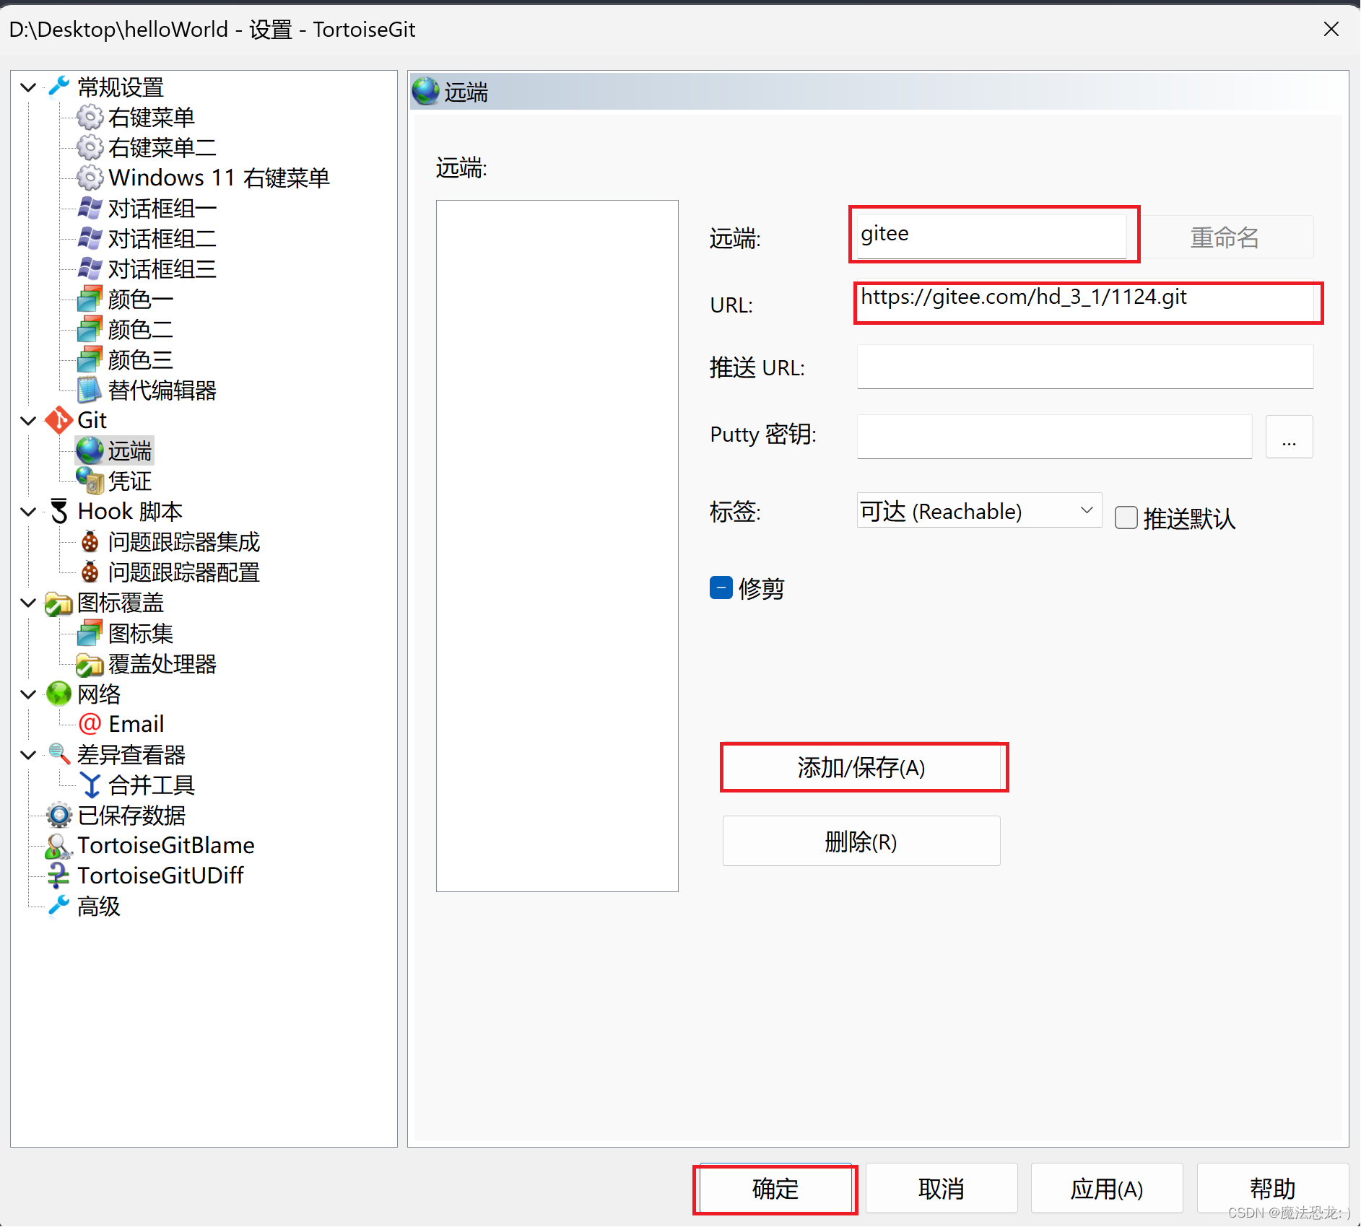Click the 应用(A) button
1361x1227 pixels.
click(x=1107, y=1188)
